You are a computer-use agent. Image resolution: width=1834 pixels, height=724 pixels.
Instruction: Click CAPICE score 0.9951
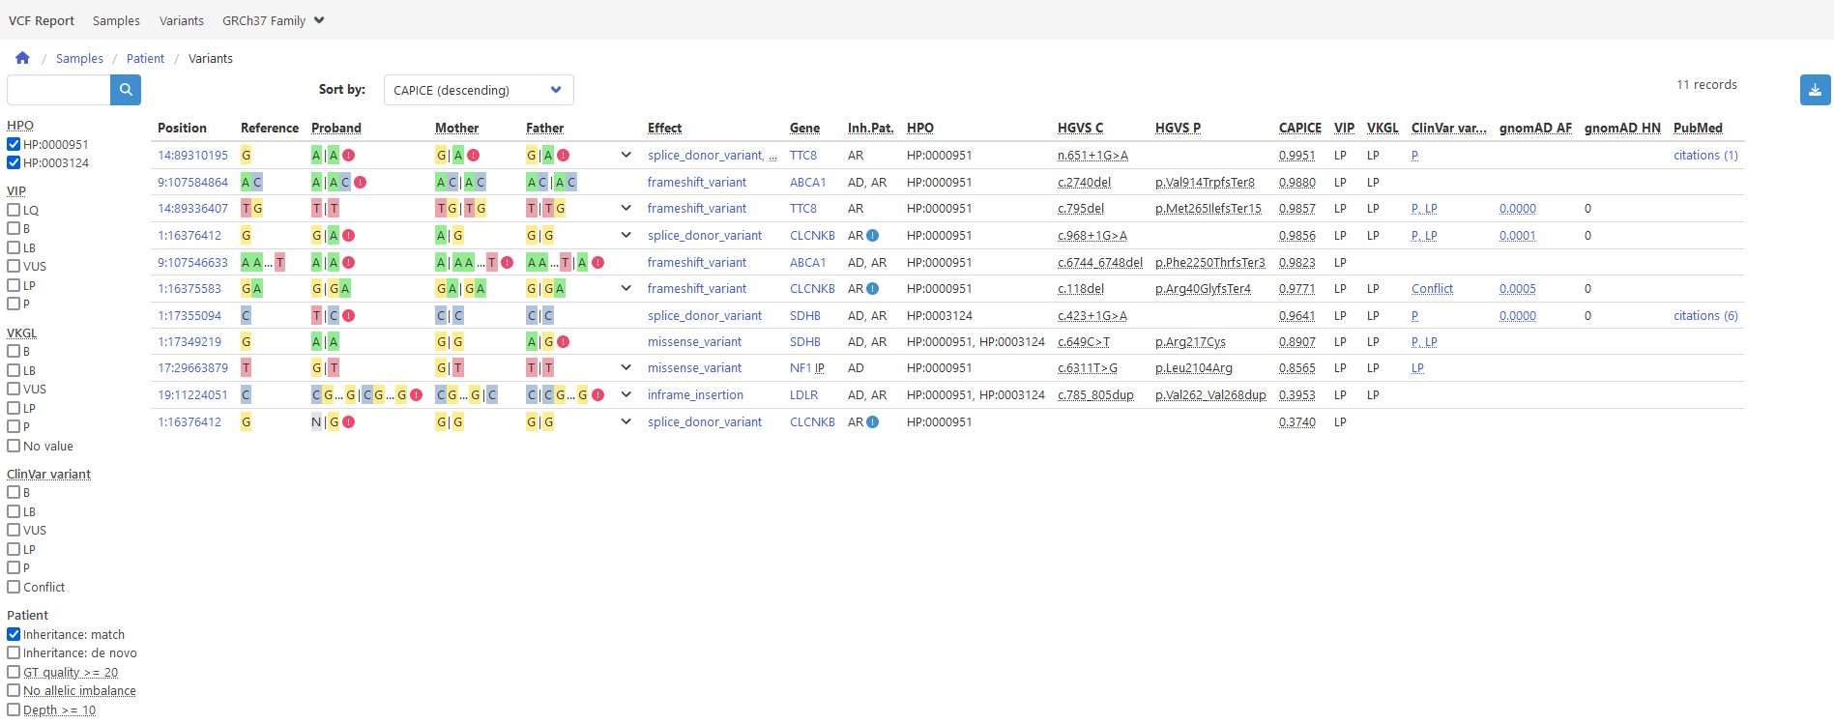click(1296, 155)
